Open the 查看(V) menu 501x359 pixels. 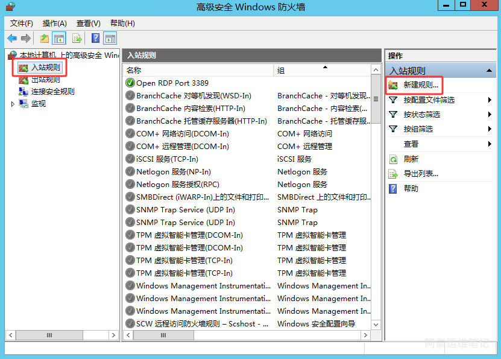[x=89, y=24]
